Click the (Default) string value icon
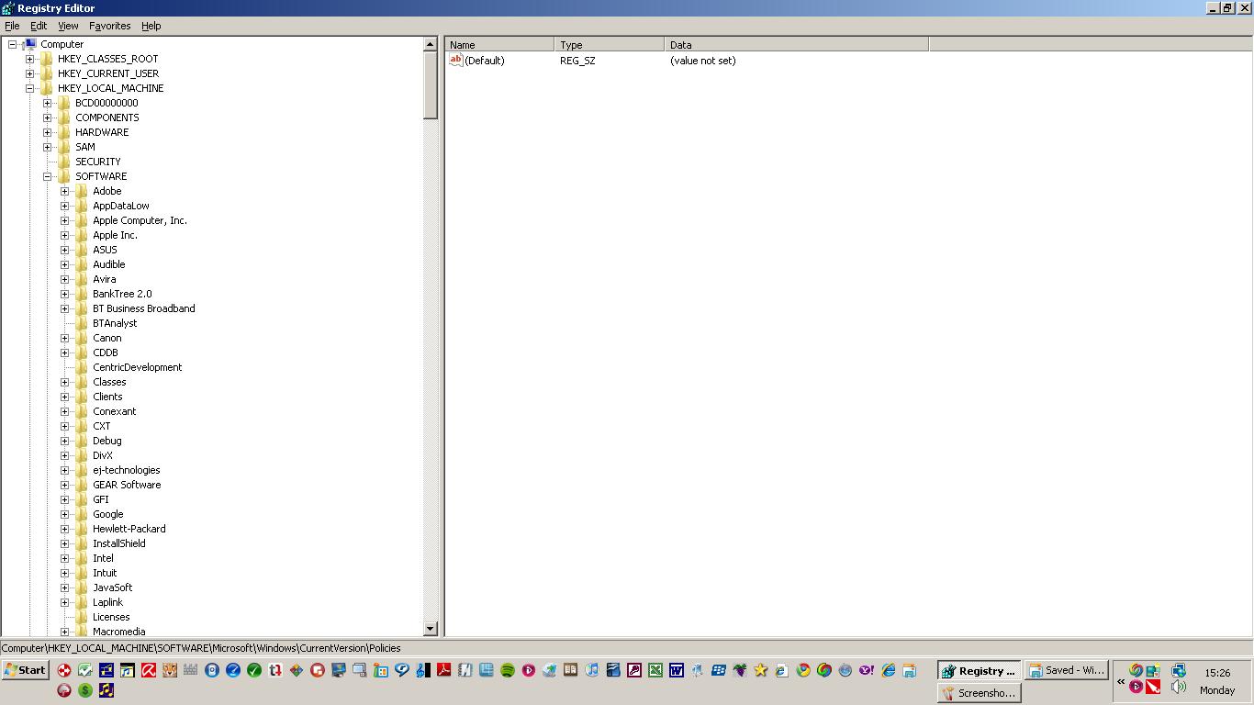 click(455, 60)
